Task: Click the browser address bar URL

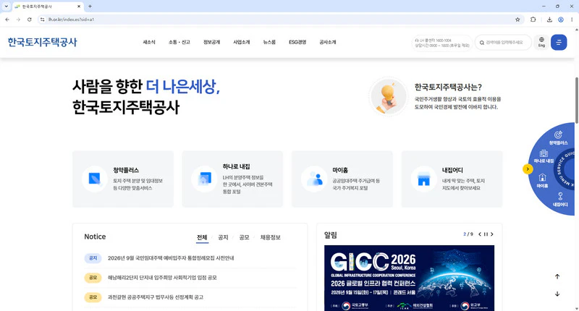Action: pos(71,20)
